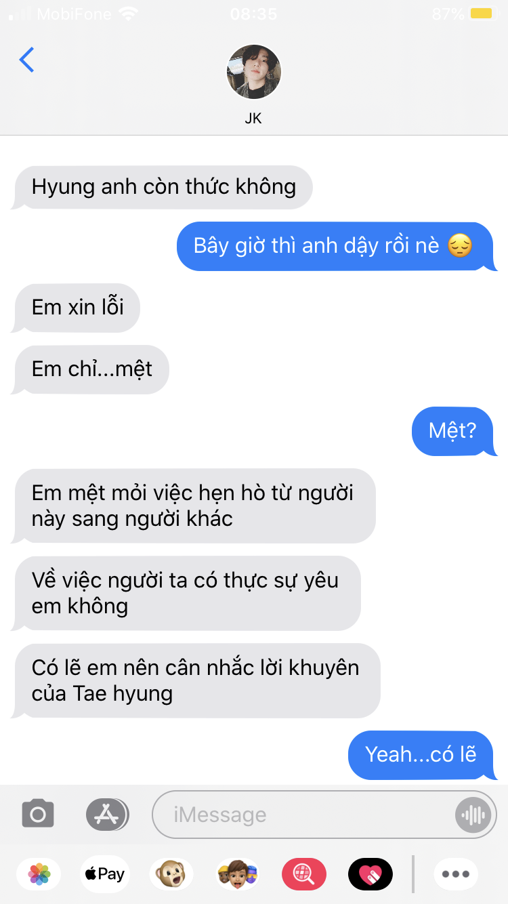Open Memoji stickers icon
Image resolution: width=508 pixels, height=904 pixels.
pyautogui.click(x=238, y=874)
